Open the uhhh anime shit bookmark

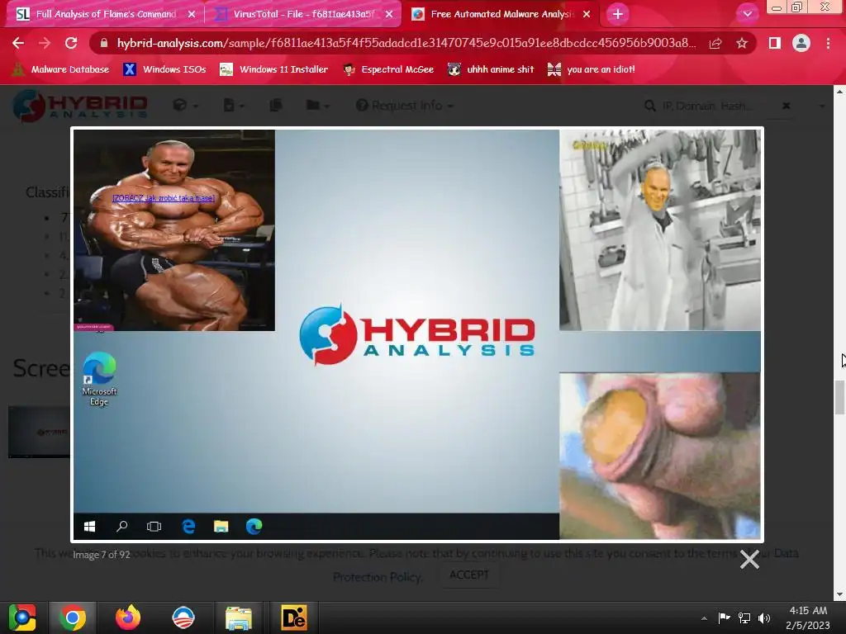tap(491, 69)
